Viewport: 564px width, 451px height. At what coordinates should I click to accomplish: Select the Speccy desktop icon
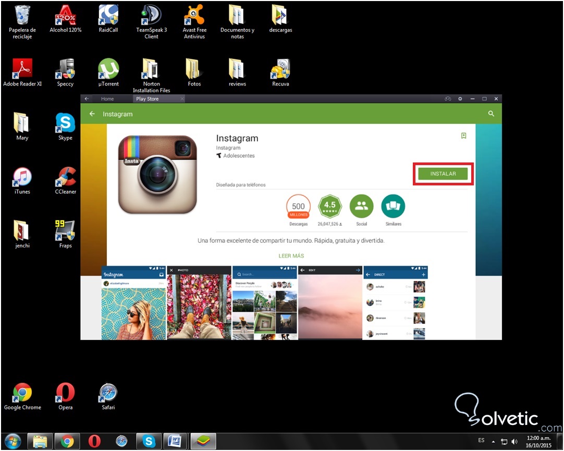(x=65, y=73)
